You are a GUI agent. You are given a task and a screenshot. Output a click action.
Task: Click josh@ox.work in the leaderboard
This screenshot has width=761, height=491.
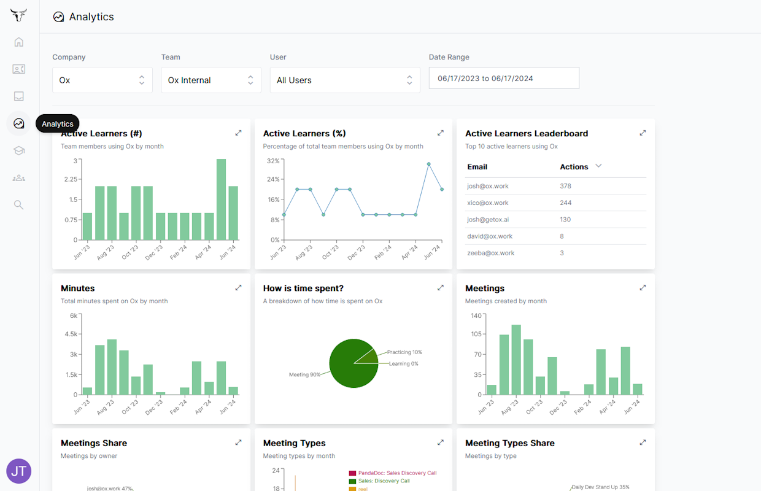coord(488,186)
